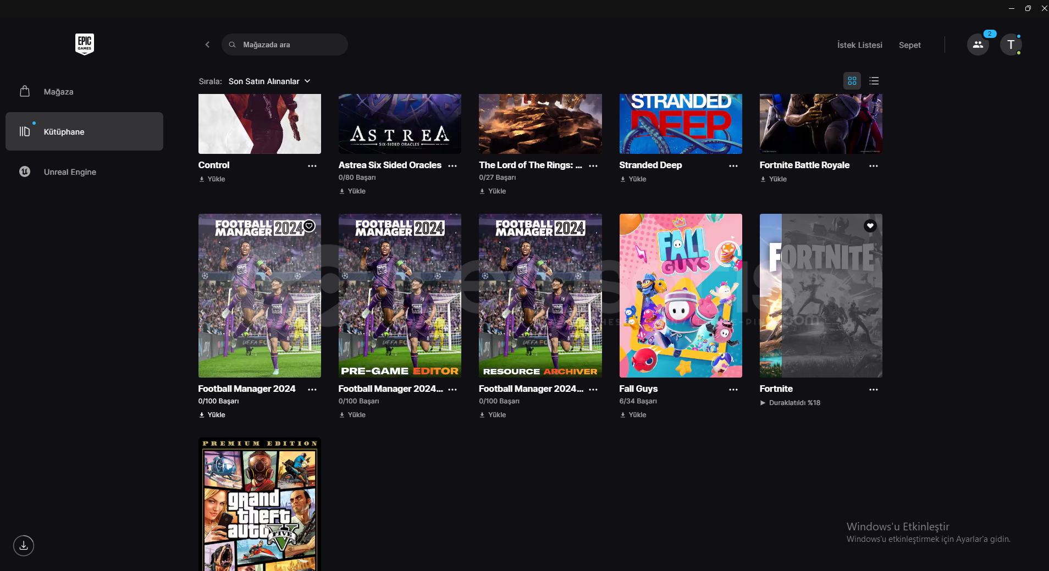1049x571 pixels.
Task: Open the downloads icon at bottom left
Action: [24, 546]
